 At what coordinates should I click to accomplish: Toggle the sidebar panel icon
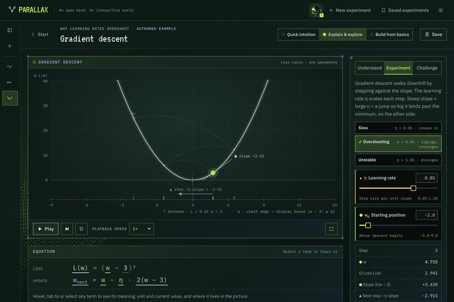10,30
